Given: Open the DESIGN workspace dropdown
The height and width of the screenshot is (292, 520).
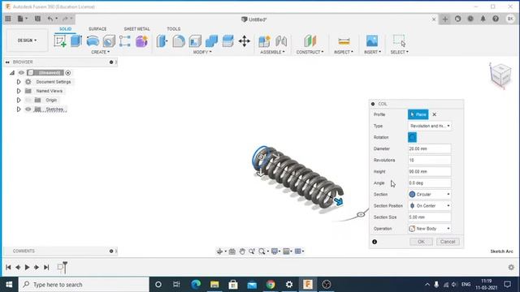Looking at the screenshot, I should tap(27, 41).
